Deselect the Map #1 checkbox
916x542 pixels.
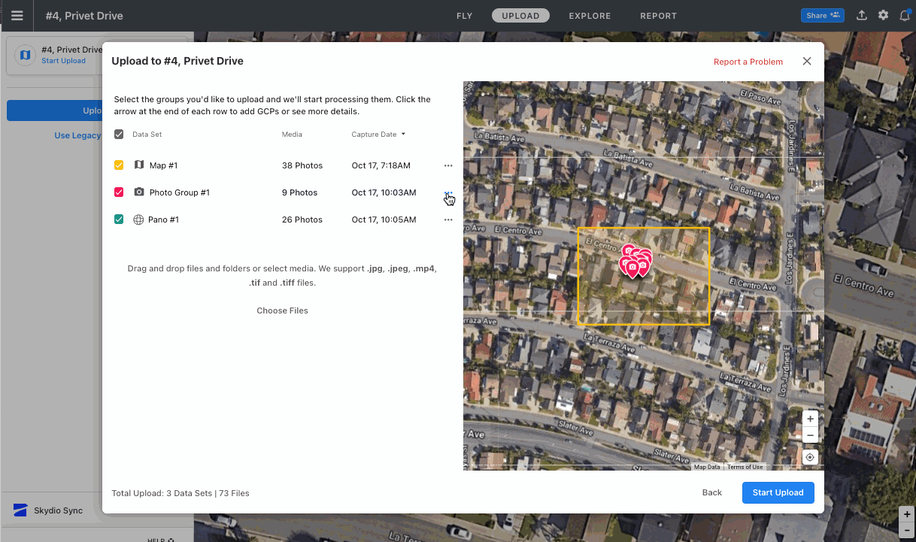tap(118, 165)
